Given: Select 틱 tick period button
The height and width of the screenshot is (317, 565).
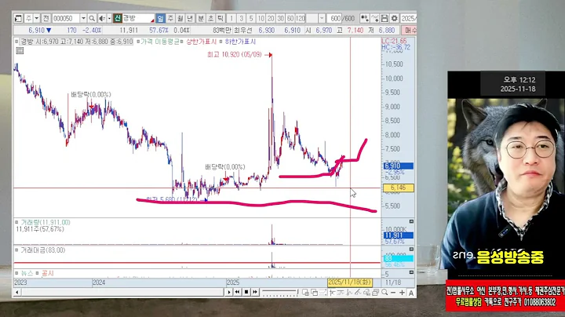Looking at the screenshot, I should 221,18.
